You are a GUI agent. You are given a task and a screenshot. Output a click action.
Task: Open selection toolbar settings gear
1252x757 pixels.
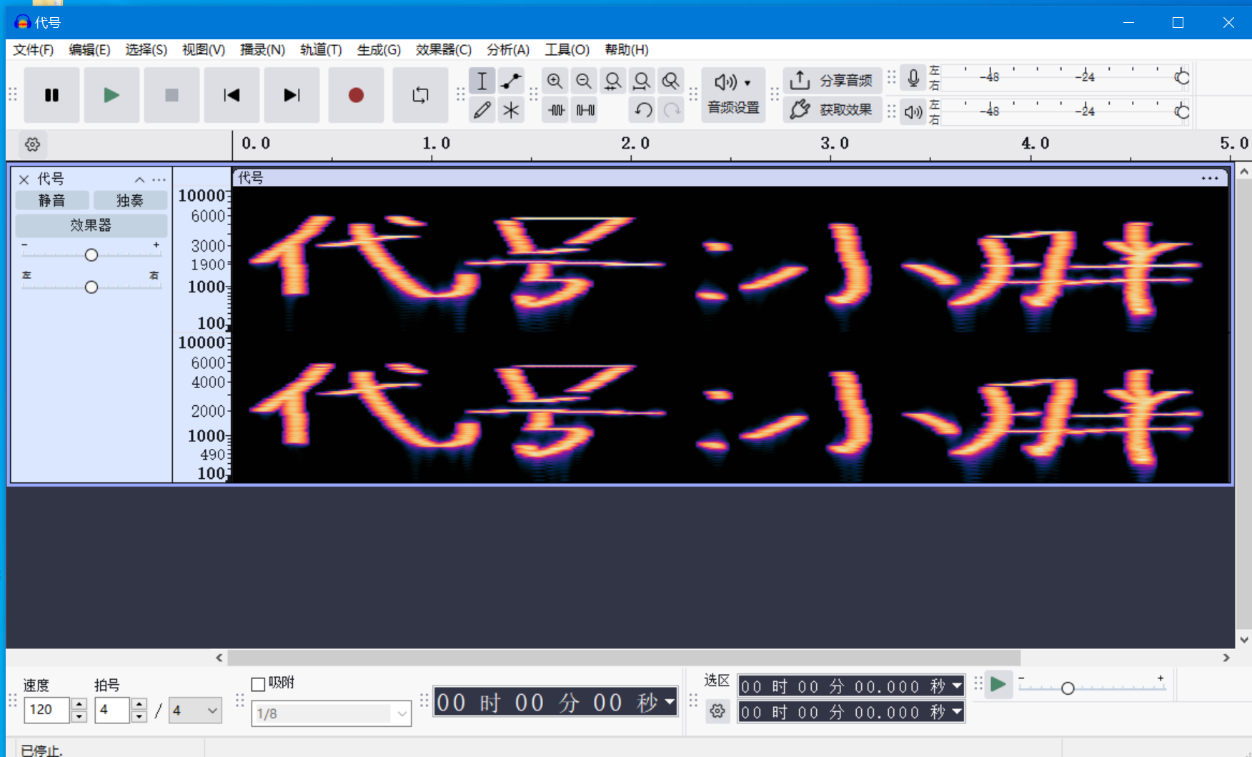717,711
